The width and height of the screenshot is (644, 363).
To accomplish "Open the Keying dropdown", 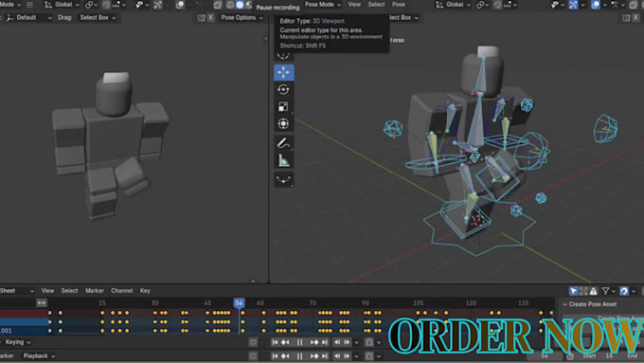I will [17, 342].
